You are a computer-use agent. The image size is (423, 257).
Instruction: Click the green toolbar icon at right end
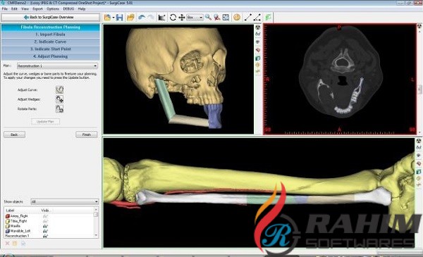click(x=268, y=18)
